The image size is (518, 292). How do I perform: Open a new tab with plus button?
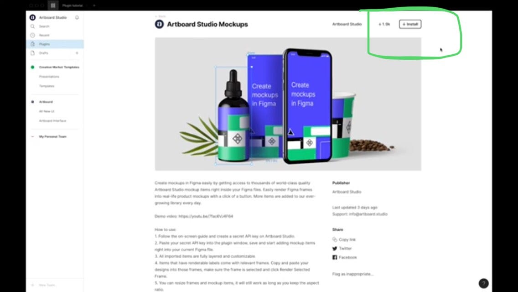point(94,5)
